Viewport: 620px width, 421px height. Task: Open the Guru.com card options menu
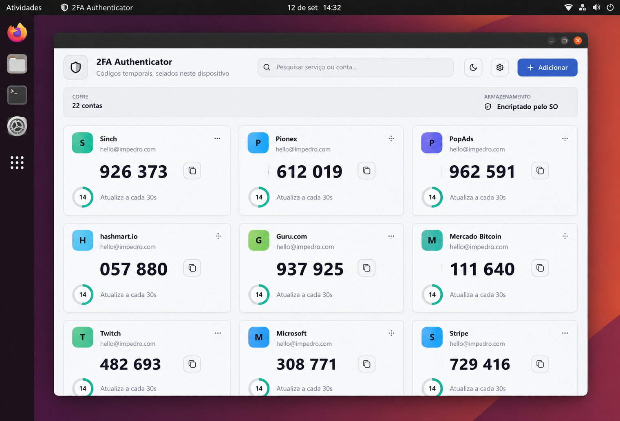click(391, 236)
